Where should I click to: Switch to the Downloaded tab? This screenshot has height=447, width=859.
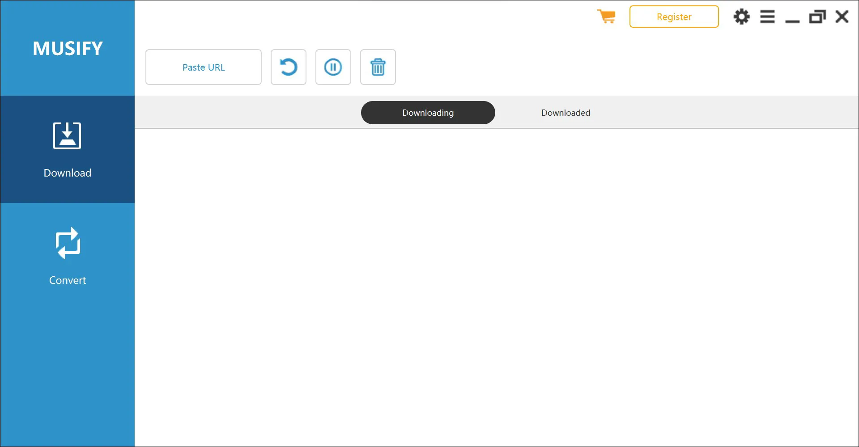[x=566, y=113]
